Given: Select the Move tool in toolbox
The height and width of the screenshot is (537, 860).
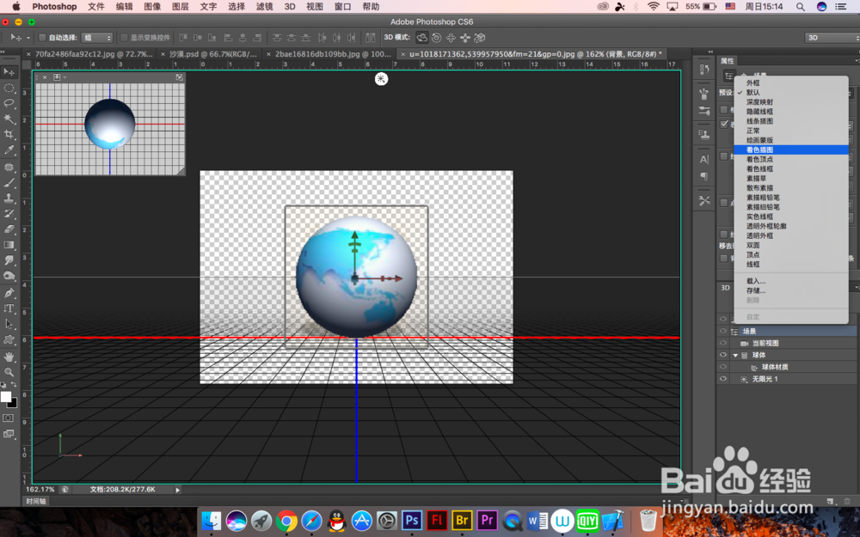Looking at the screenshot, I should pos(9,72).
